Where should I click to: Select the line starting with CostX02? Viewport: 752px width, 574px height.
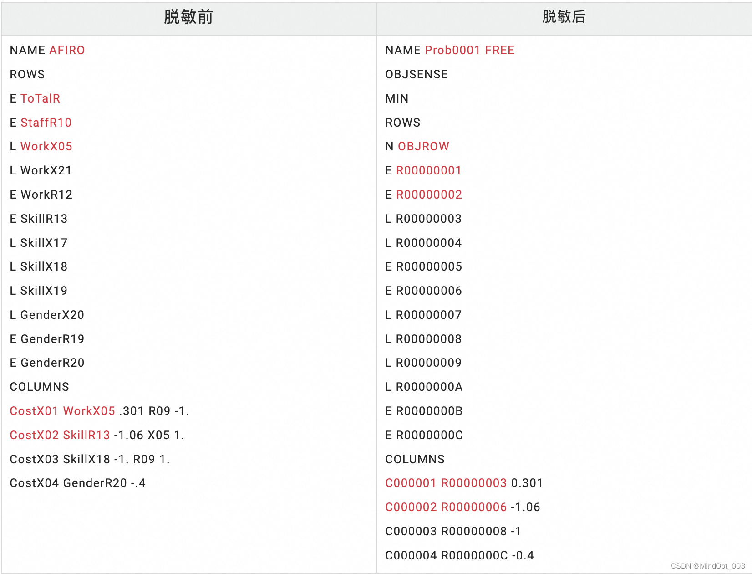coord(97,435)
